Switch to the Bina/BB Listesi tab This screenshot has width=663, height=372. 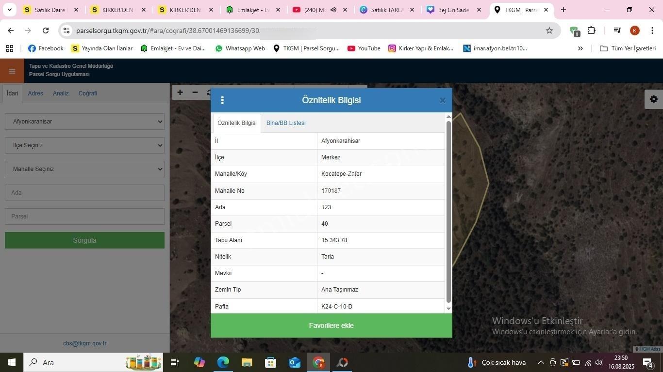[286, 123]
